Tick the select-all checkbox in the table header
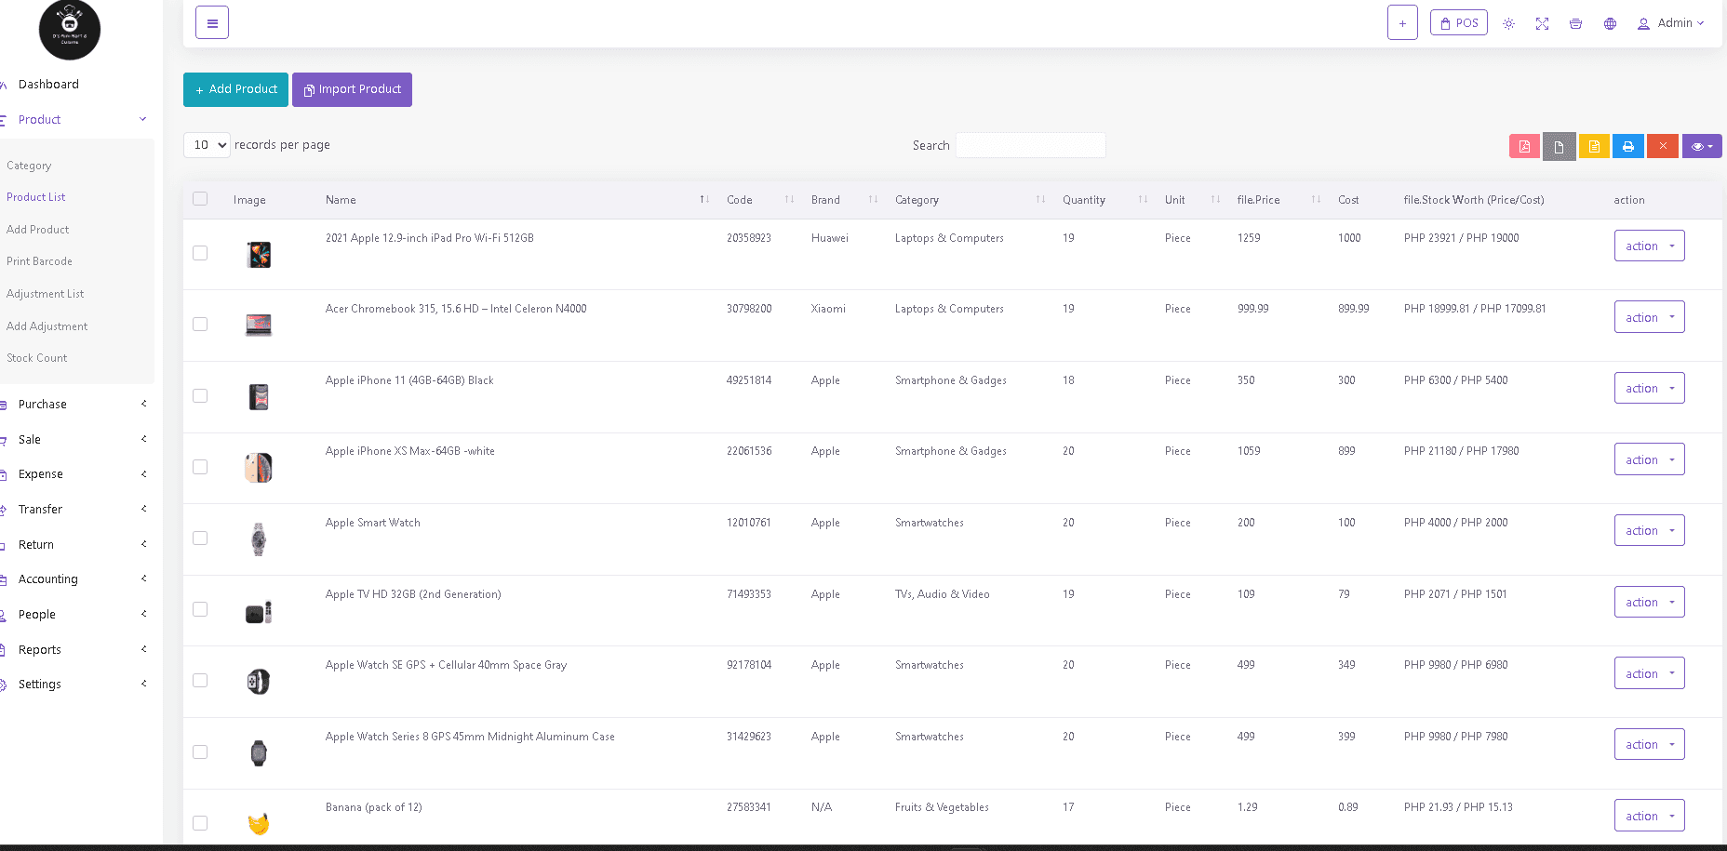 [200, 199]
